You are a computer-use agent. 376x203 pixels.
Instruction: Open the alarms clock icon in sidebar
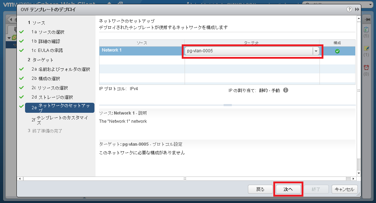(x=366, y=67)
